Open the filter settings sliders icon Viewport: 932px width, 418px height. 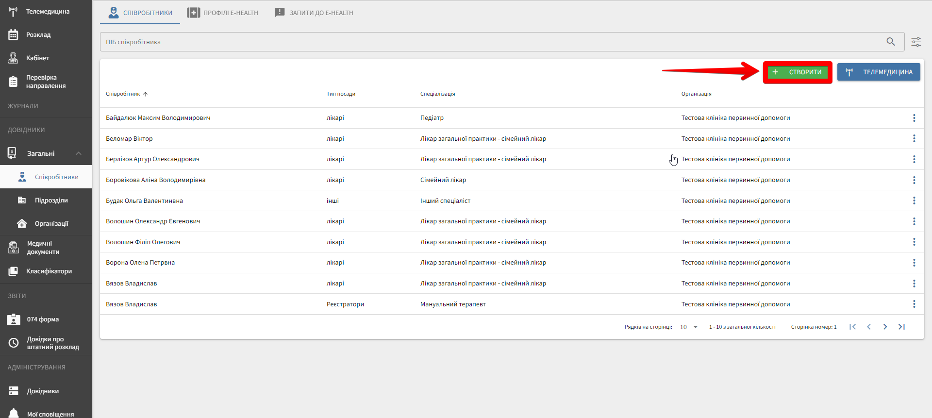coord(916,42)
